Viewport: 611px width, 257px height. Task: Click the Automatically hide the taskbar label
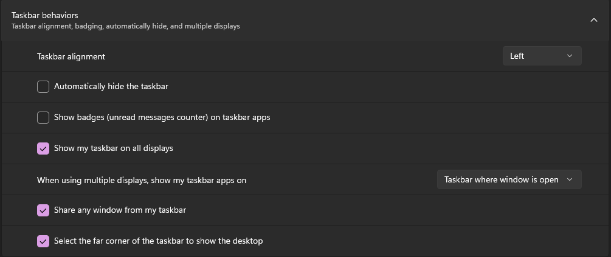tap(111, 86)
